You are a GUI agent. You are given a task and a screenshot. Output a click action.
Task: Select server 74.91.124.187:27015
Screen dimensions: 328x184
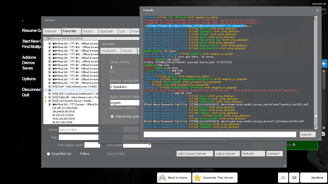point(71,119)
